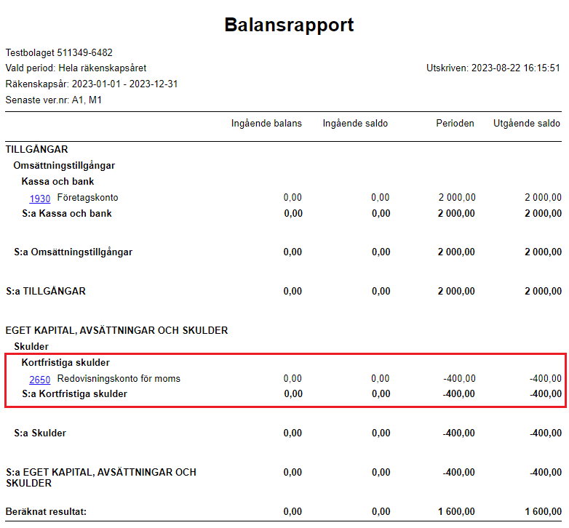Click Företagskonto account name

tap(87, 197)
